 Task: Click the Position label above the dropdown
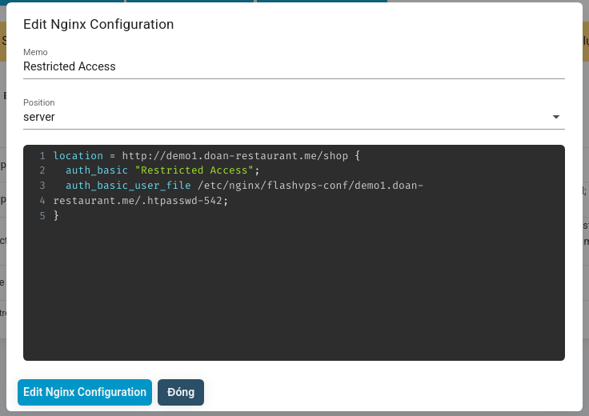(39, 102)
